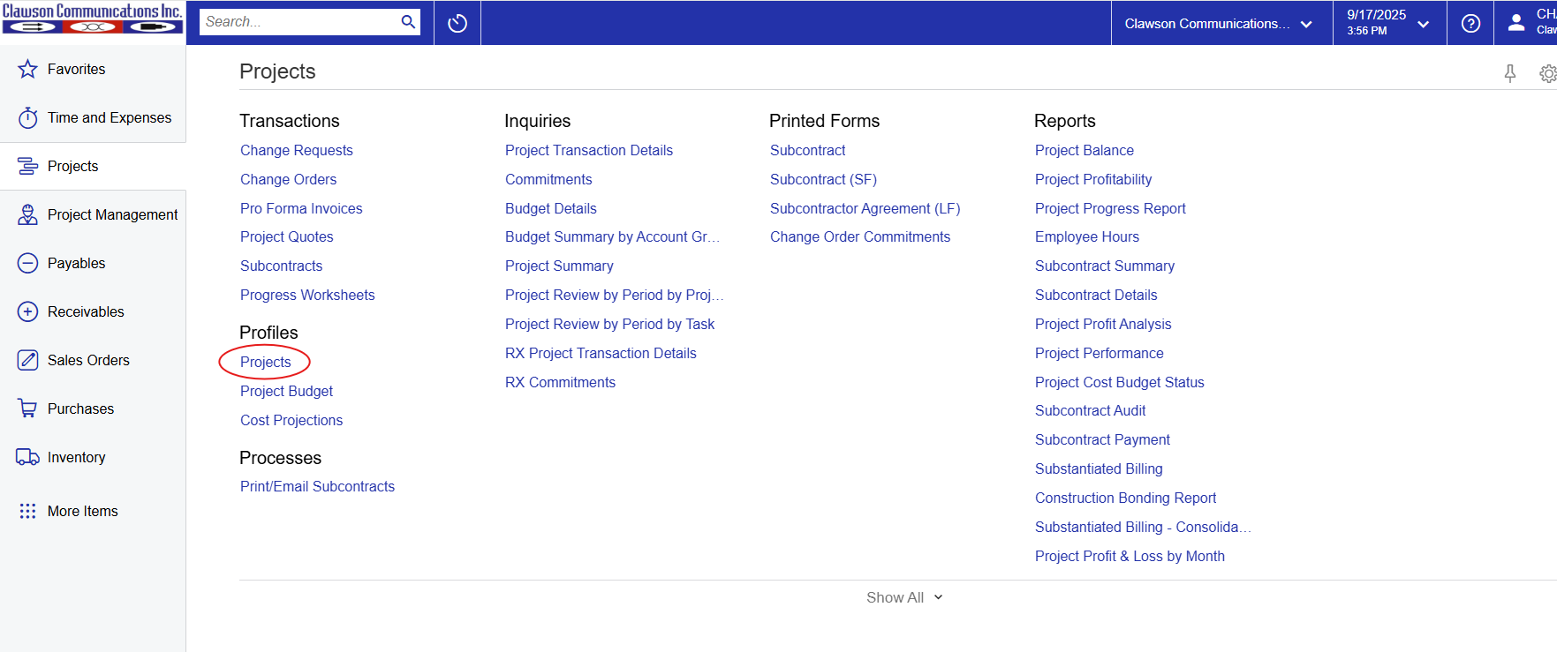The image size is (1557, 652).
Task: Open More Items in the sidebar
Action: click(x=82, y=511)
